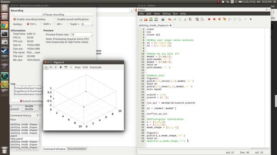Click the Autoscale button in Figure 3
The width and height of the screenshot is (277, 155).
(x=96, y=67)
